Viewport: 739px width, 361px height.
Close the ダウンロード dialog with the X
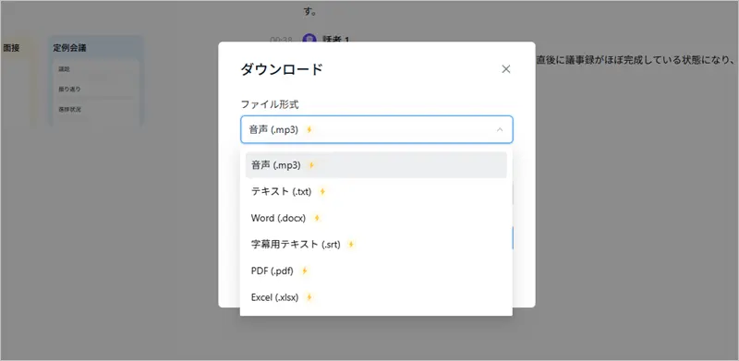(x=505, y=69)
